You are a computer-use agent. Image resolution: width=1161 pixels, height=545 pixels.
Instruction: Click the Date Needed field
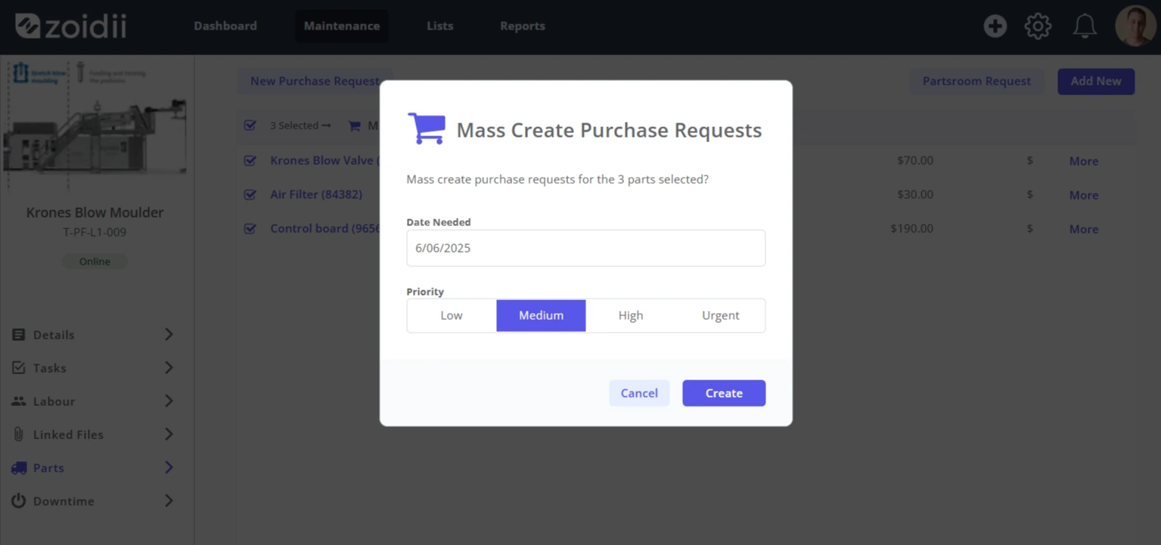[586, 248]
